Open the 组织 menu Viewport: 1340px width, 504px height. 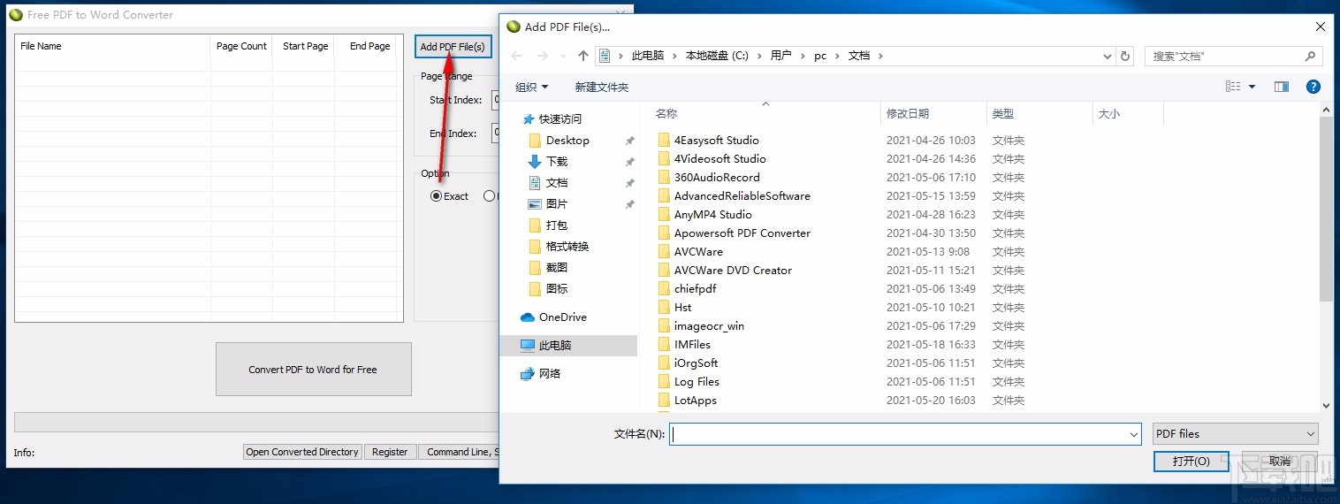click(x=532, y=87)
